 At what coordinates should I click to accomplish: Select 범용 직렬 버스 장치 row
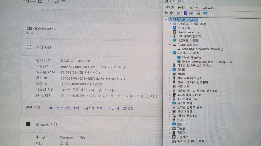click(190, 78)
